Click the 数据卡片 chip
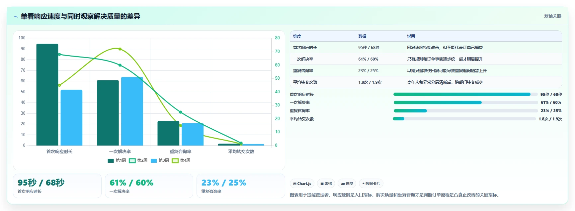 tap(371, 184)
